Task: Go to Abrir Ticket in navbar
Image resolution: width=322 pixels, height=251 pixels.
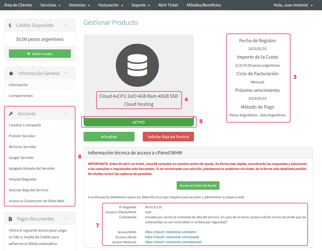Action: point(168,5)
